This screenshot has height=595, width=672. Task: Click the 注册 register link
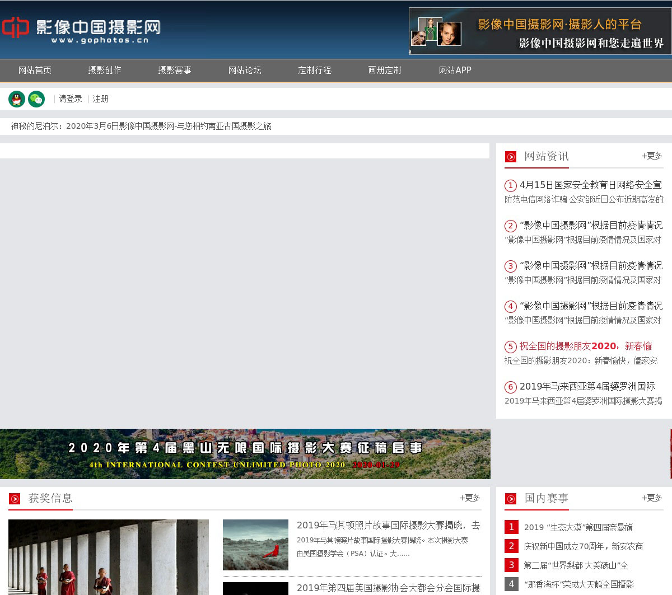(100, 99)
